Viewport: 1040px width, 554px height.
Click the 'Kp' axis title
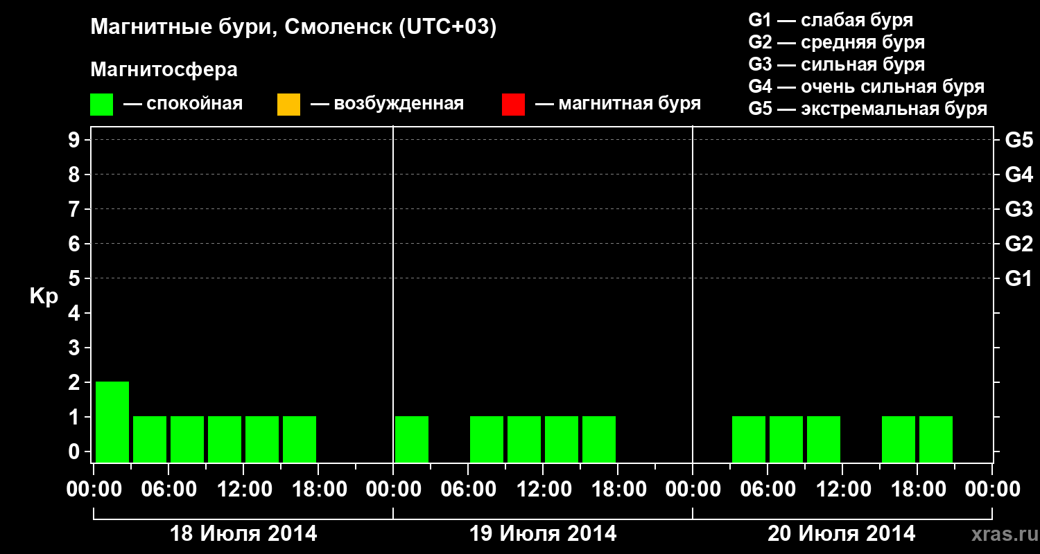[44, 297]
